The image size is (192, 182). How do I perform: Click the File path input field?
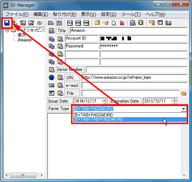(x=131, y=93)
